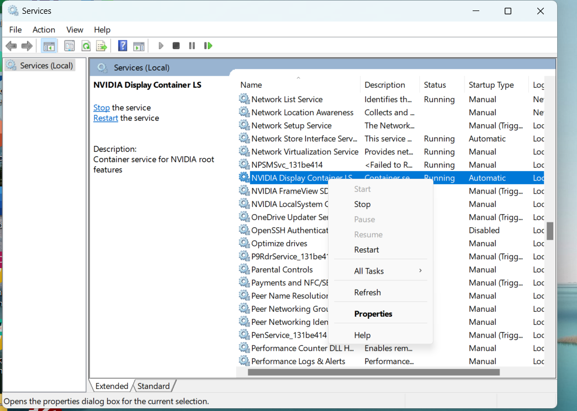Switch to the Standard tab
The height and width of the screenshot is (411, 577).
click(153, 386)
